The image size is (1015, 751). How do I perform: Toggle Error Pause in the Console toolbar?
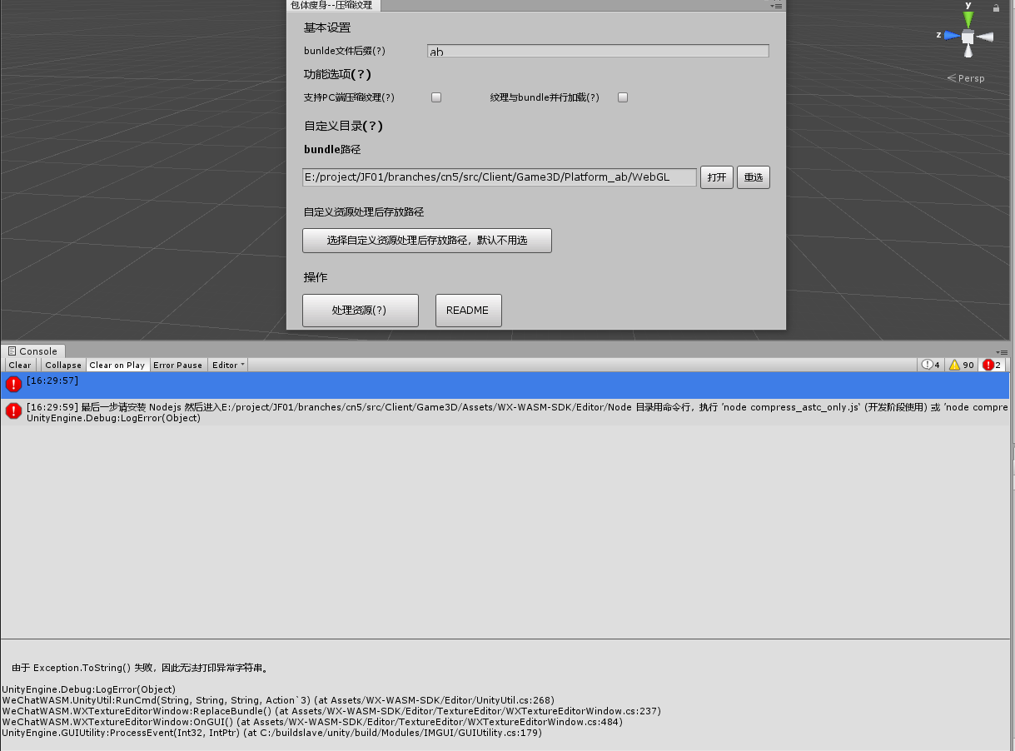pyautogui.click(x=177, y=365)
